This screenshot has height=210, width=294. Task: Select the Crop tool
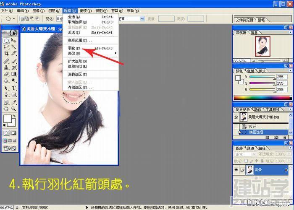click(6, 53)
